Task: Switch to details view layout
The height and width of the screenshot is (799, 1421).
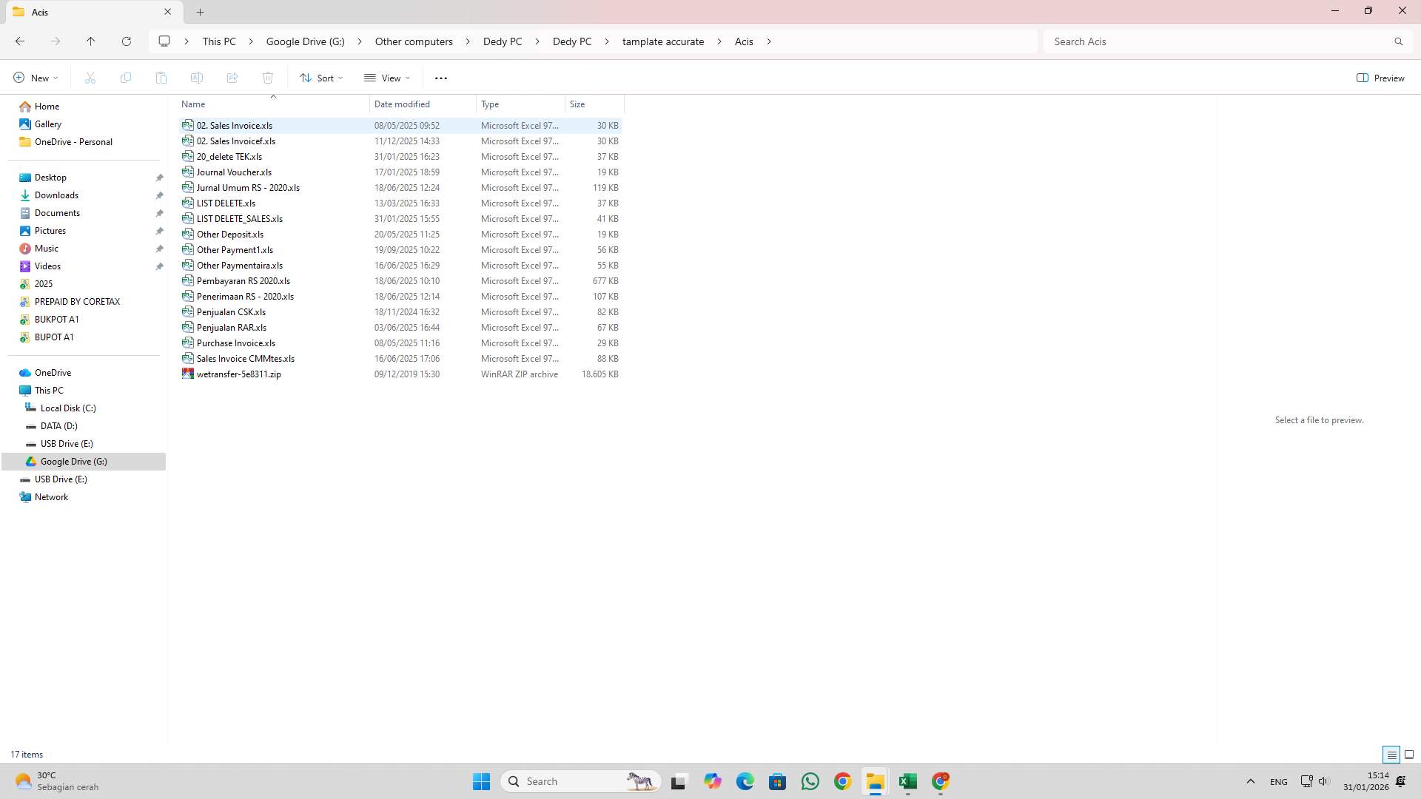Action: pyautogui.click(x=1392, y=755)
